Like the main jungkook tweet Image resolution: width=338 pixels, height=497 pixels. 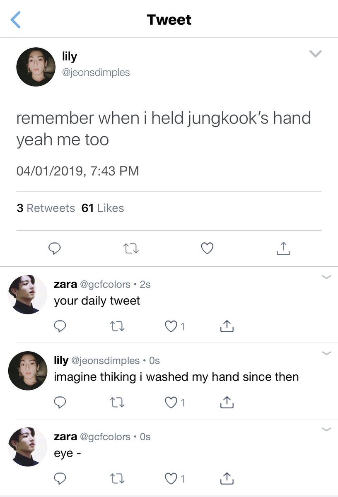(207, 248)
